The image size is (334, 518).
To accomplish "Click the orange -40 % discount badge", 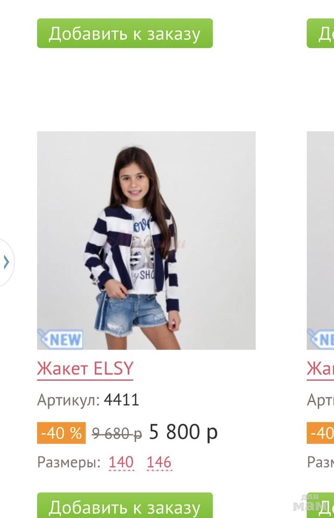I will pyautogui.click(x=61, y=433).
